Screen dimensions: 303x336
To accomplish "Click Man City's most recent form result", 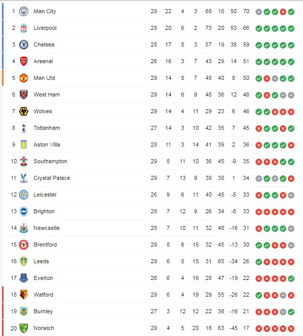I will pos(291,12).
